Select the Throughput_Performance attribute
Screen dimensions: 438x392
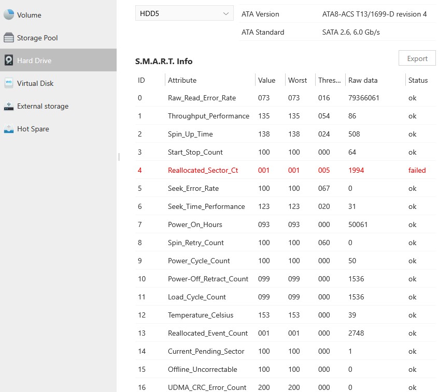coord(208,116)
